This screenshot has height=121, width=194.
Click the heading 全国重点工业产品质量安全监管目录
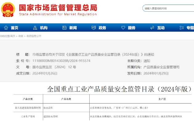[x=119, y=89]
